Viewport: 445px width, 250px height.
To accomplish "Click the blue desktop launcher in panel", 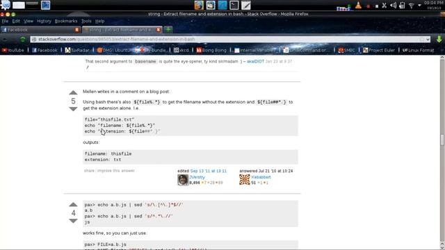I will 222,5.
